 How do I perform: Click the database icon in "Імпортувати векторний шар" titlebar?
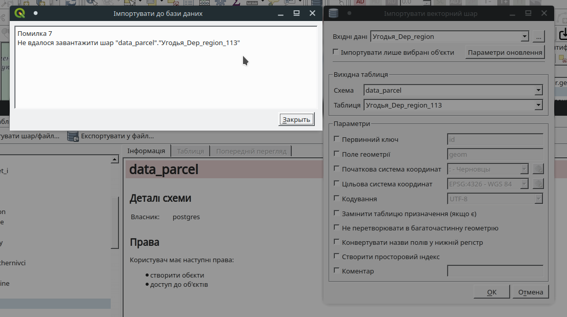[334, 13]
